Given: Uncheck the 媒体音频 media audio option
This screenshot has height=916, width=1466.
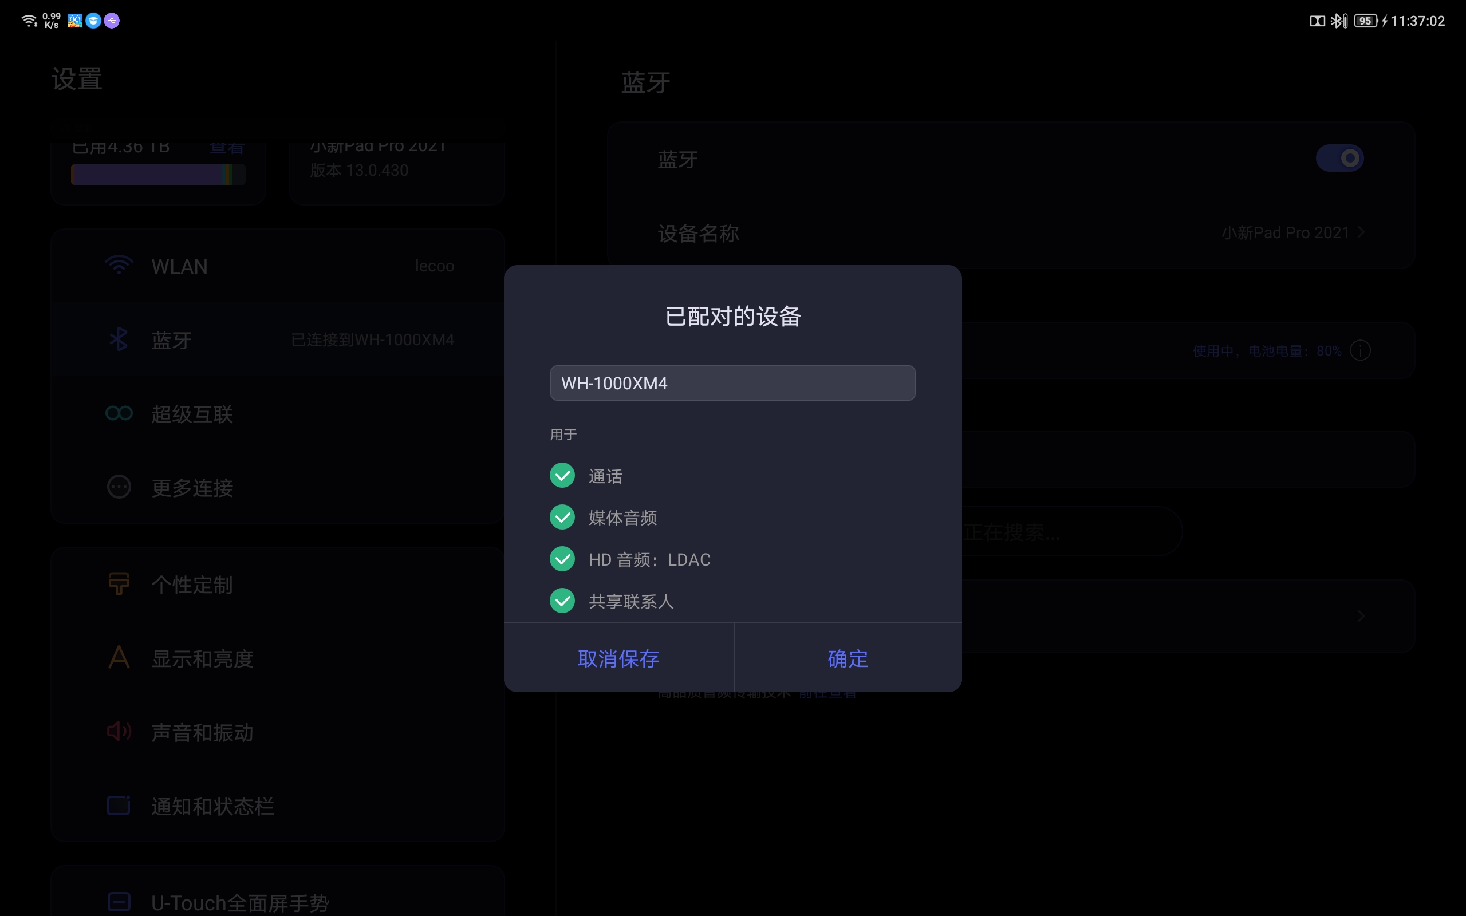Looking at the screenshot, I should coord(562,518).
